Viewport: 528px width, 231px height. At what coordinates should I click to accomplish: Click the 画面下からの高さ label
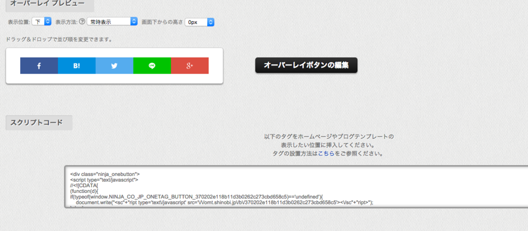(162, 22)
